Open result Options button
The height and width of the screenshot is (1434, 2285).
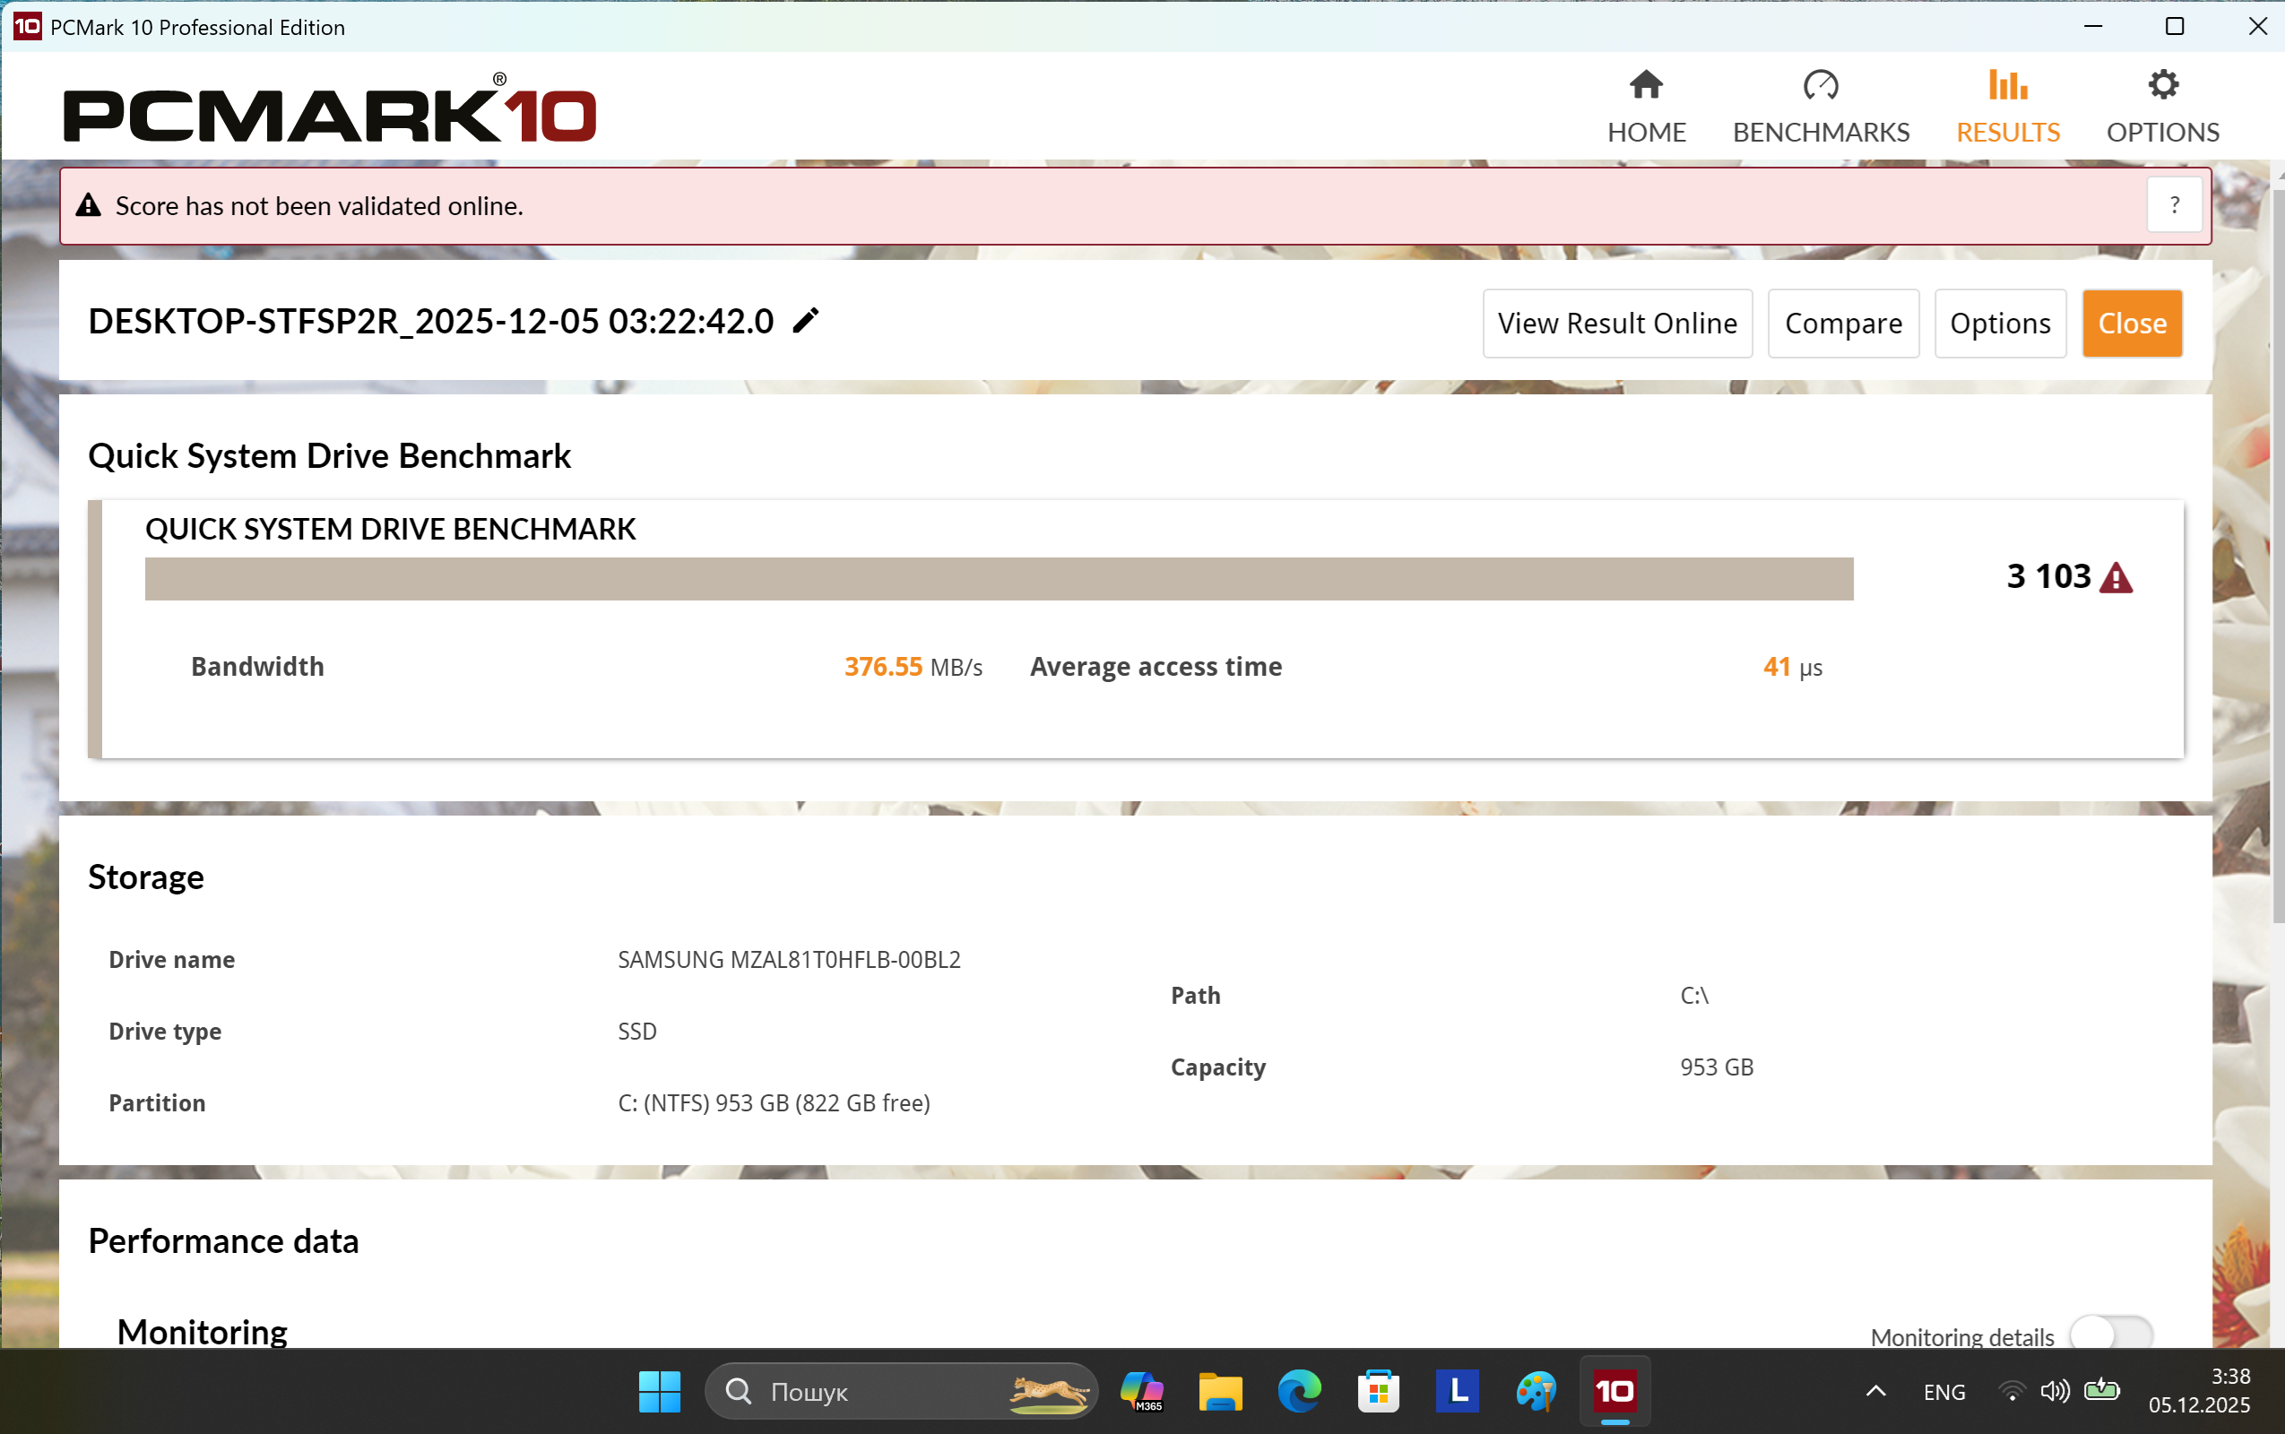tap(2000, 324)
